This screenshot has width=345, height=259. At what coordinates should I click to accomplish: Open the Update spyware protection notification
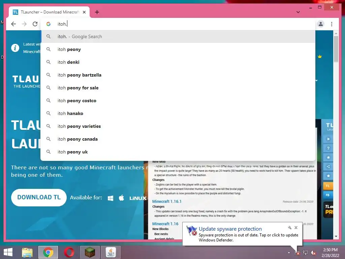click(x=242, y=234)
